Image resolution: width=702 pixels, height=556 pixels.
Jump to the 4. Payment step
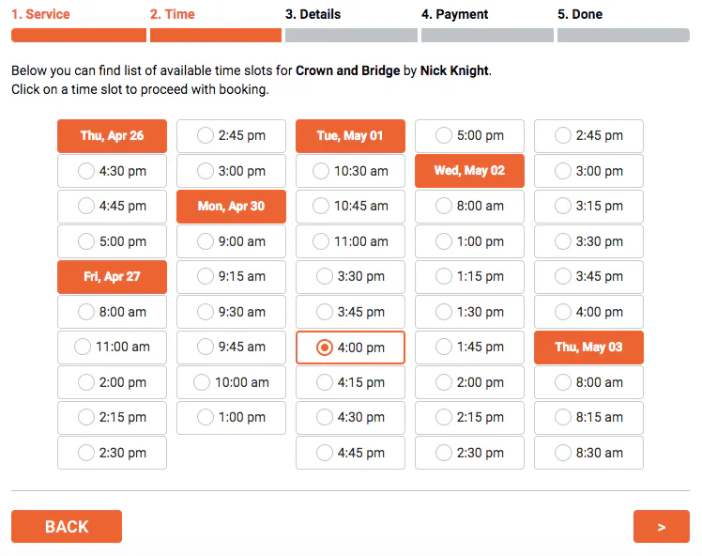pos(454,14)
